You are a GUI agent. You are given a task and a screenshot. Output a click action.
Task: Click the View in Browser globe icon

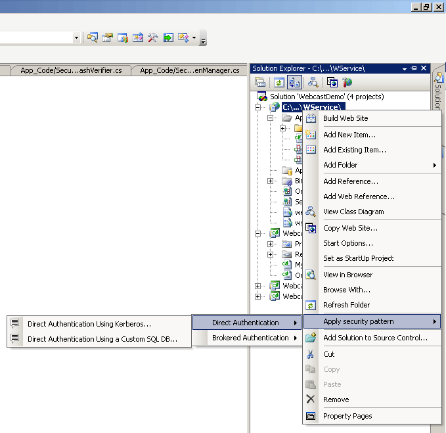coord(311,275)
